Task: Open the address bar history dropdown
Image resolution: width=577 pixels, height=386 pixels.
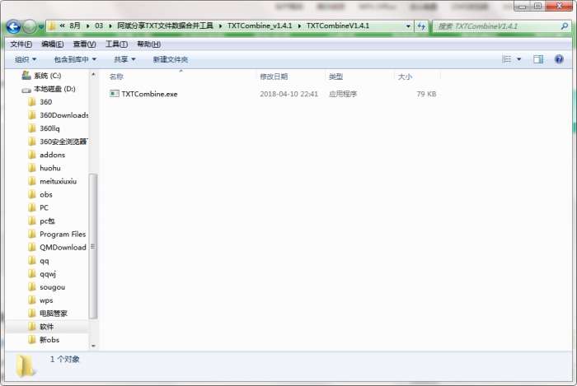Action: click(408, 26)
